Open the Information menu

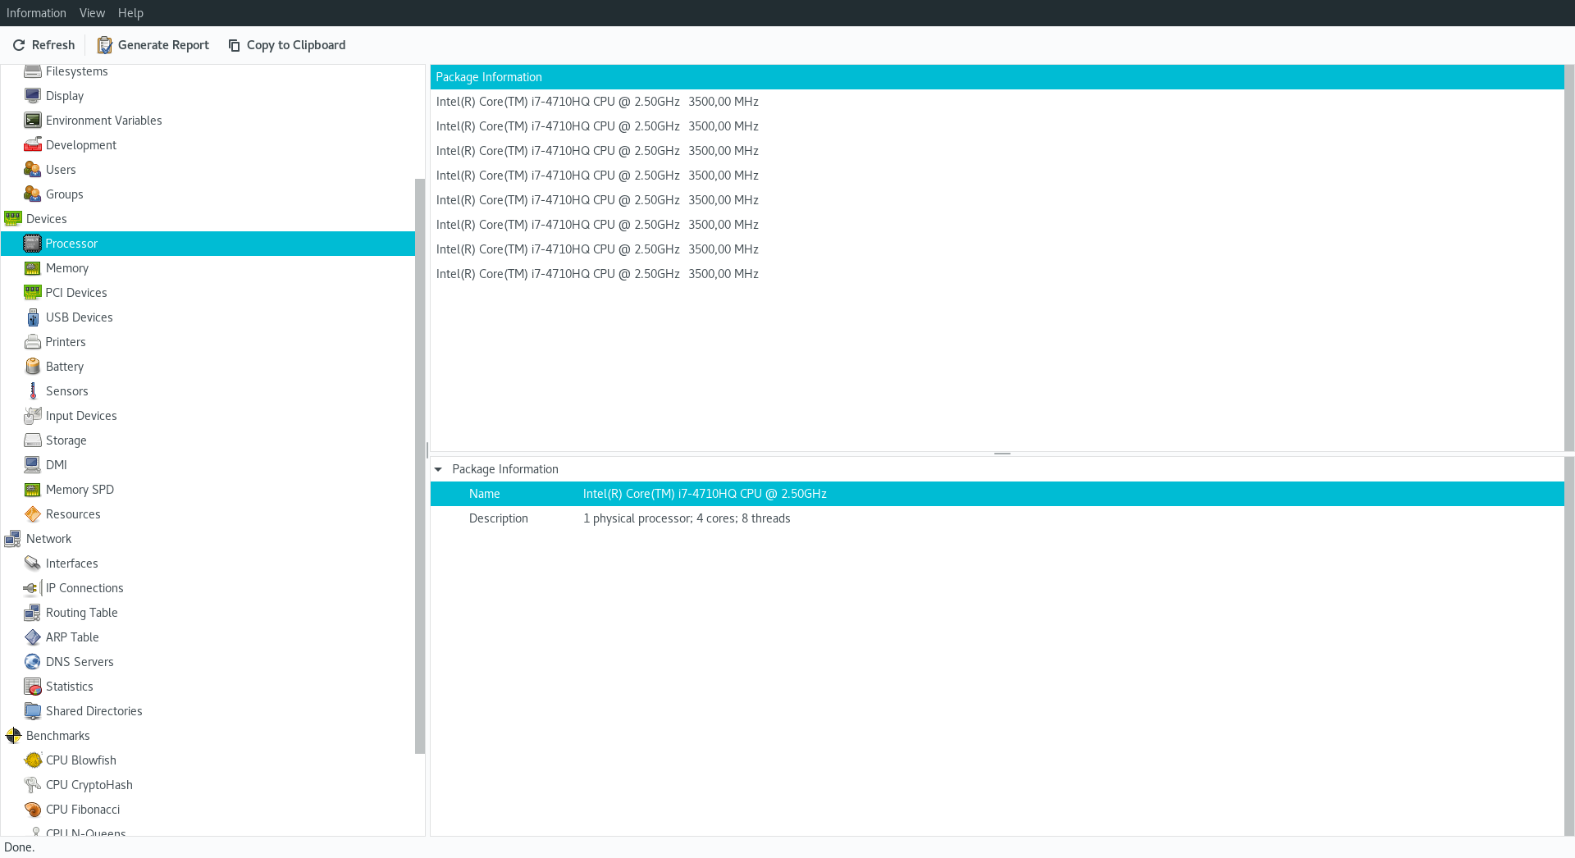(x=36, y=13)
